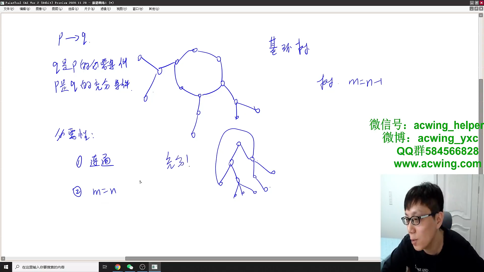The height and width of the screenshot is (272, 484).
Task: Open the 滤镜(T) filter menu
Action: [105, 9]
